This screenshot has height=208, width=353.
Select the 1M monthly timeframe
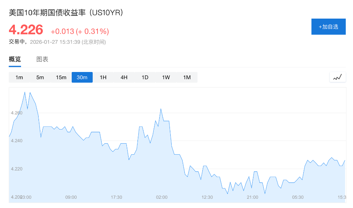click(187, 77)
